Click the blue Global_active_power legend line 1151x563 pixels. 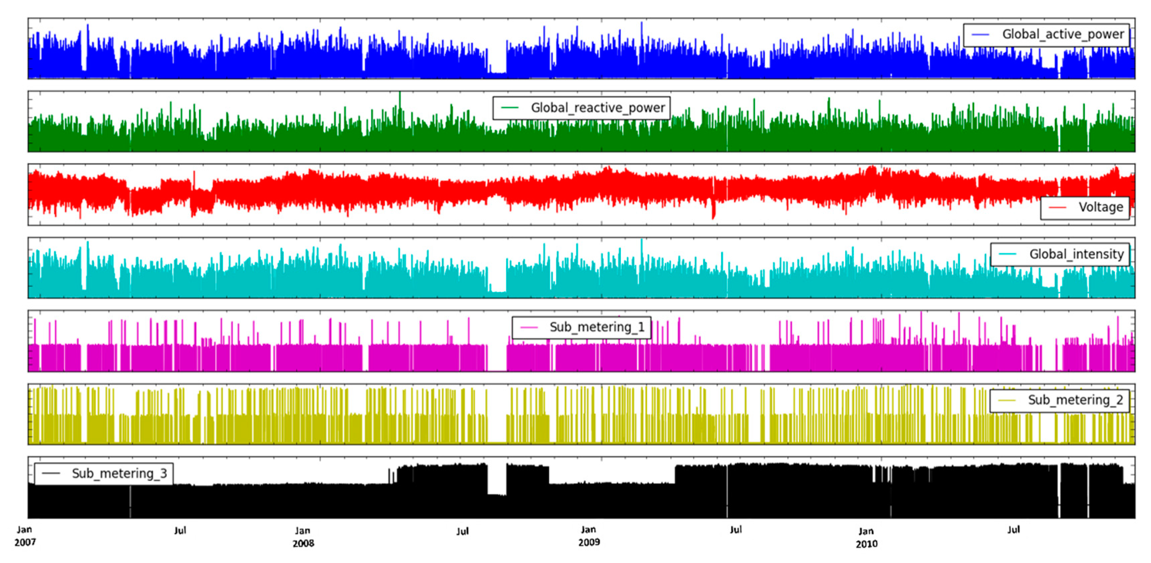(980, 35)
